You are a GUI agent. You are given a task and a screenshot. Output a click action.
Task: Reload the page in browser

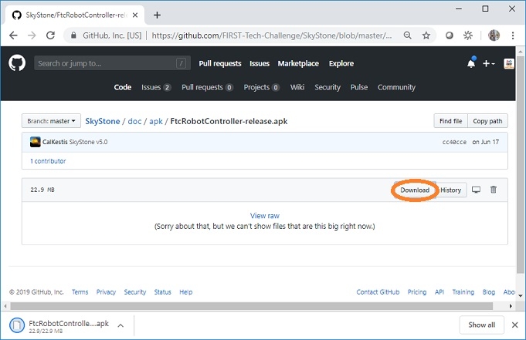[x=51, y=35]
